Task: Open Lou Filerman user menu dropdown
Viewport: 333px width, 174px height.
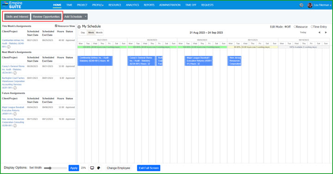Action: coord(322,5)
